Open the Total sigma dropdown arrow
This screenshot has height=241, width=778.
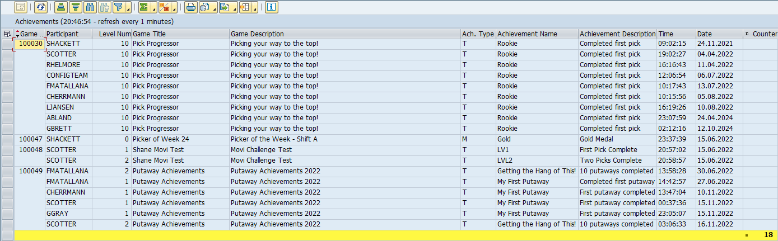pyautogui.click(x=153, y=8)
